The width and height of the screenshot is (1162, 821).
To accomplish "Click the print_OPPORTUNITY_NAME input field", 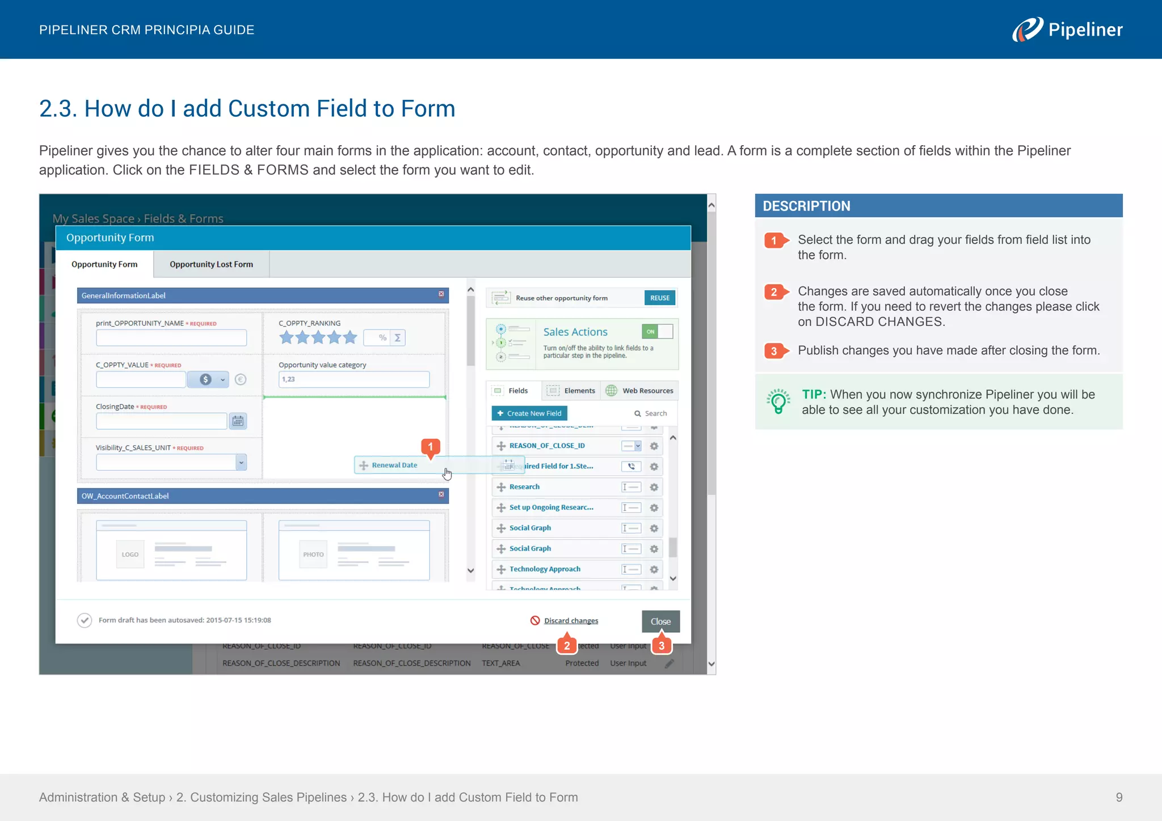I will pyautogui.click(x=171, y=338).
